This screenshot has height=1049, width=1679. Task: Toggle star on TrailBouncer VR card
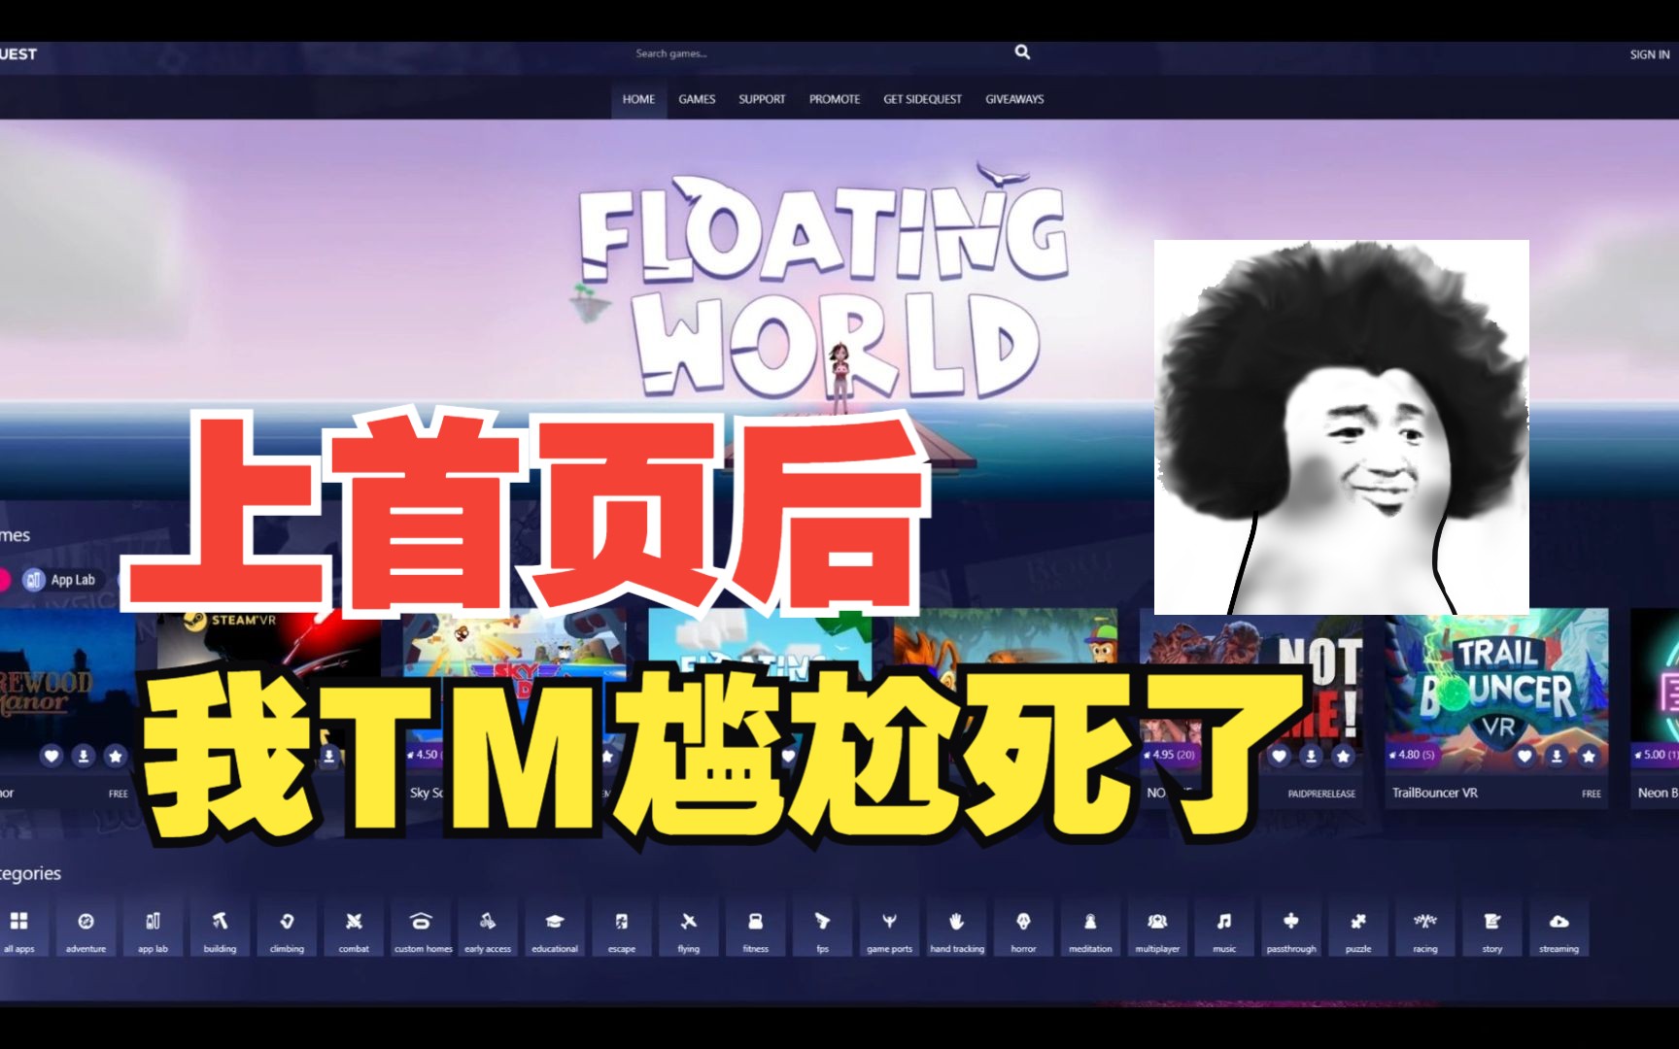coord(1589,755)
